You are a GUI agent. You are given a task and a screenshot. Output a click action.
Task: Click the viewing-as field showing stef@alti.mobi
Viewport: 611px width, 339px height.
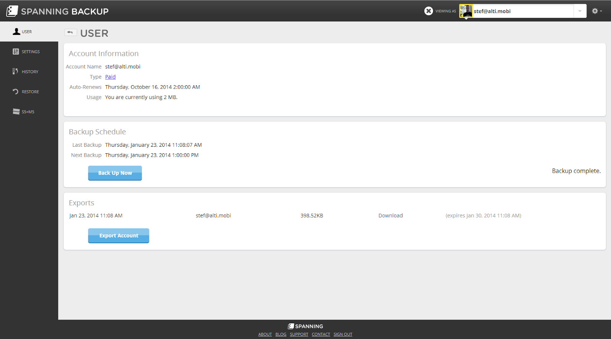coord(523,11)
